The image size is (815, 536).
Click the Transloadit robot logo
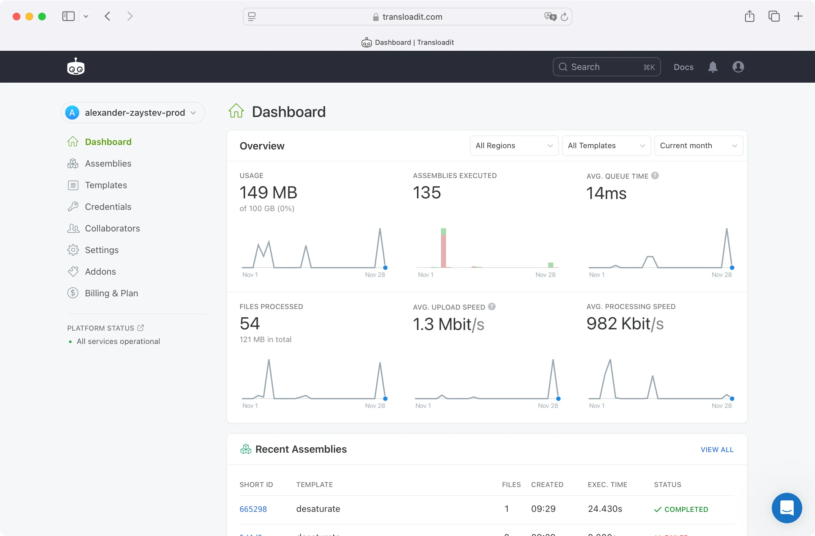coord(76,66)
